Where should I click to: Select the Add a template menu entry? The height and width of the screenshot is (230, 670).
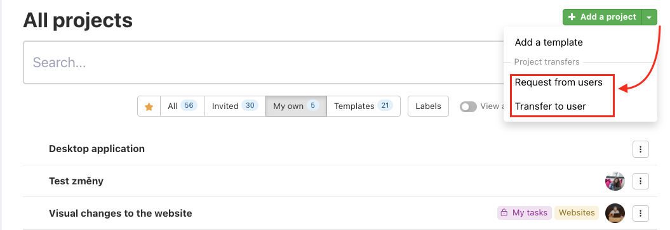pyautogui.click(x=549, y=42)
